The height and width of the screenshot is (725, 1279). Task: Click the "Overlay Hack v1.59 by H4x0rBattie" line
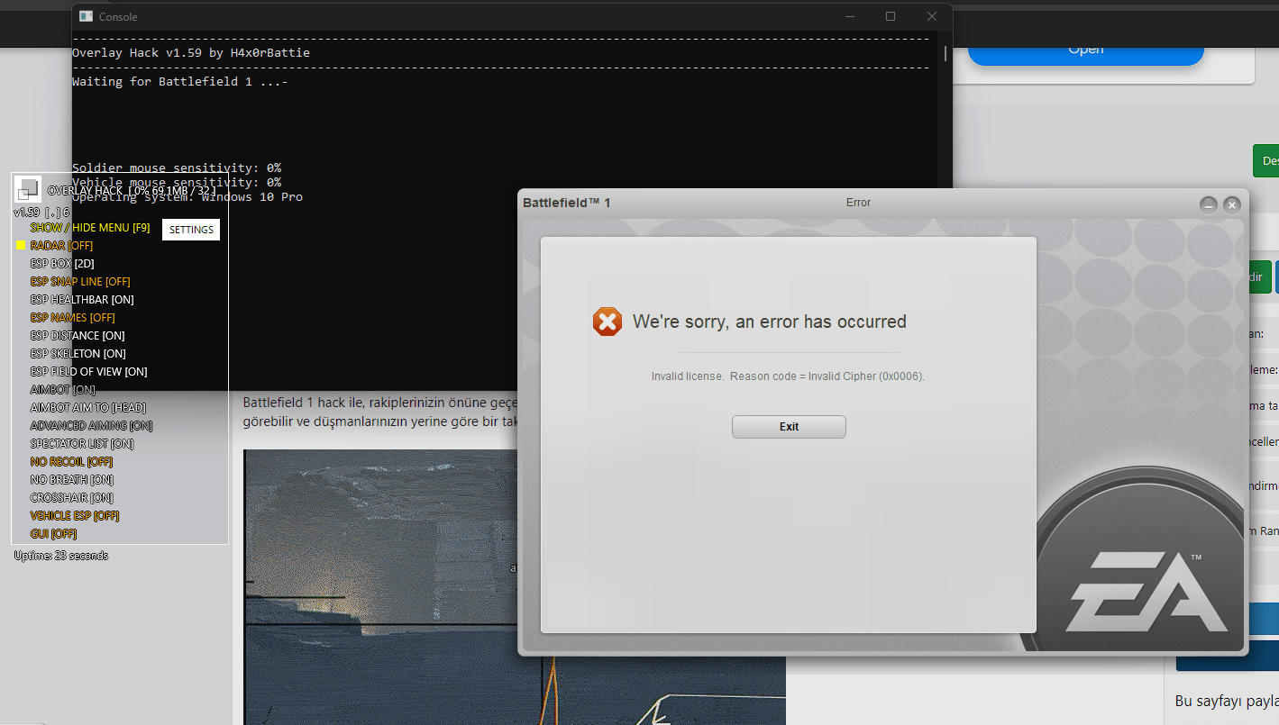(191, 52)
